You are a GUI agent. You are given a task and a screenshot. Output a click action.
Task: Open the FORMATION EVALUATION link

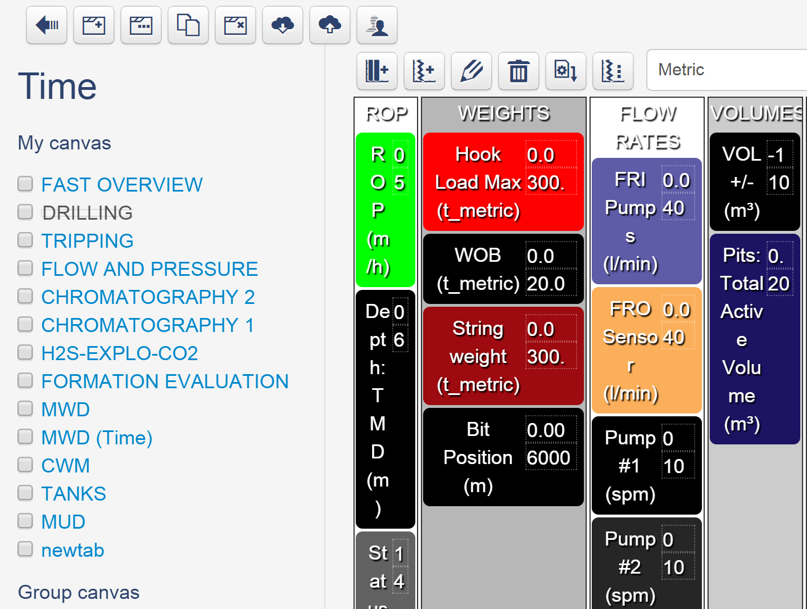pos(165,381)
